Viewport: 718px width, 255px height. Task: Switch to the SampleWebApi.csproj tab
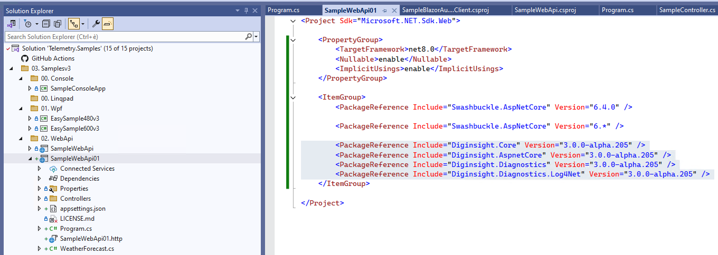545,10
